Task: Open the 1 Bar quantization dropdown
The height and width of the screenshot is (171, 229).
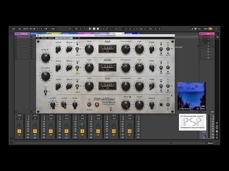Action: pyautogui.click(x=54, y=28)
